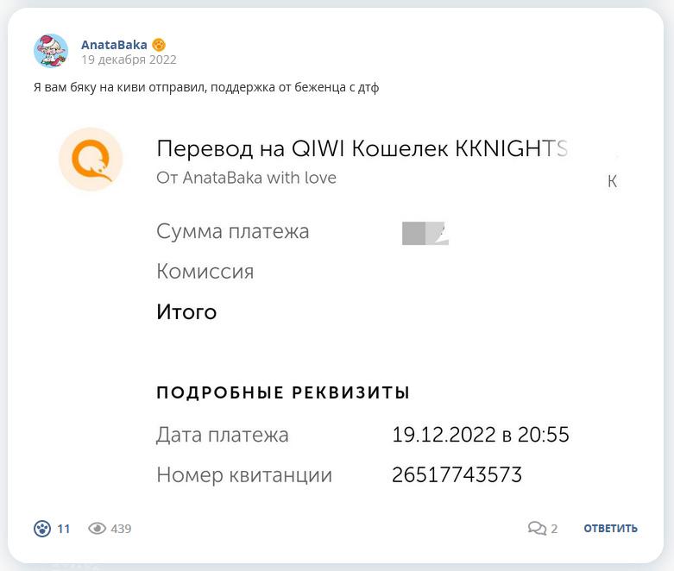Open AnataBaka's profile avatar
674x571 pixels.
(51, 51)
